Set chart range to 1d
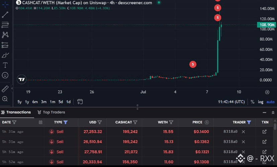Screen dimensions: 277x167 pos(68,102)
